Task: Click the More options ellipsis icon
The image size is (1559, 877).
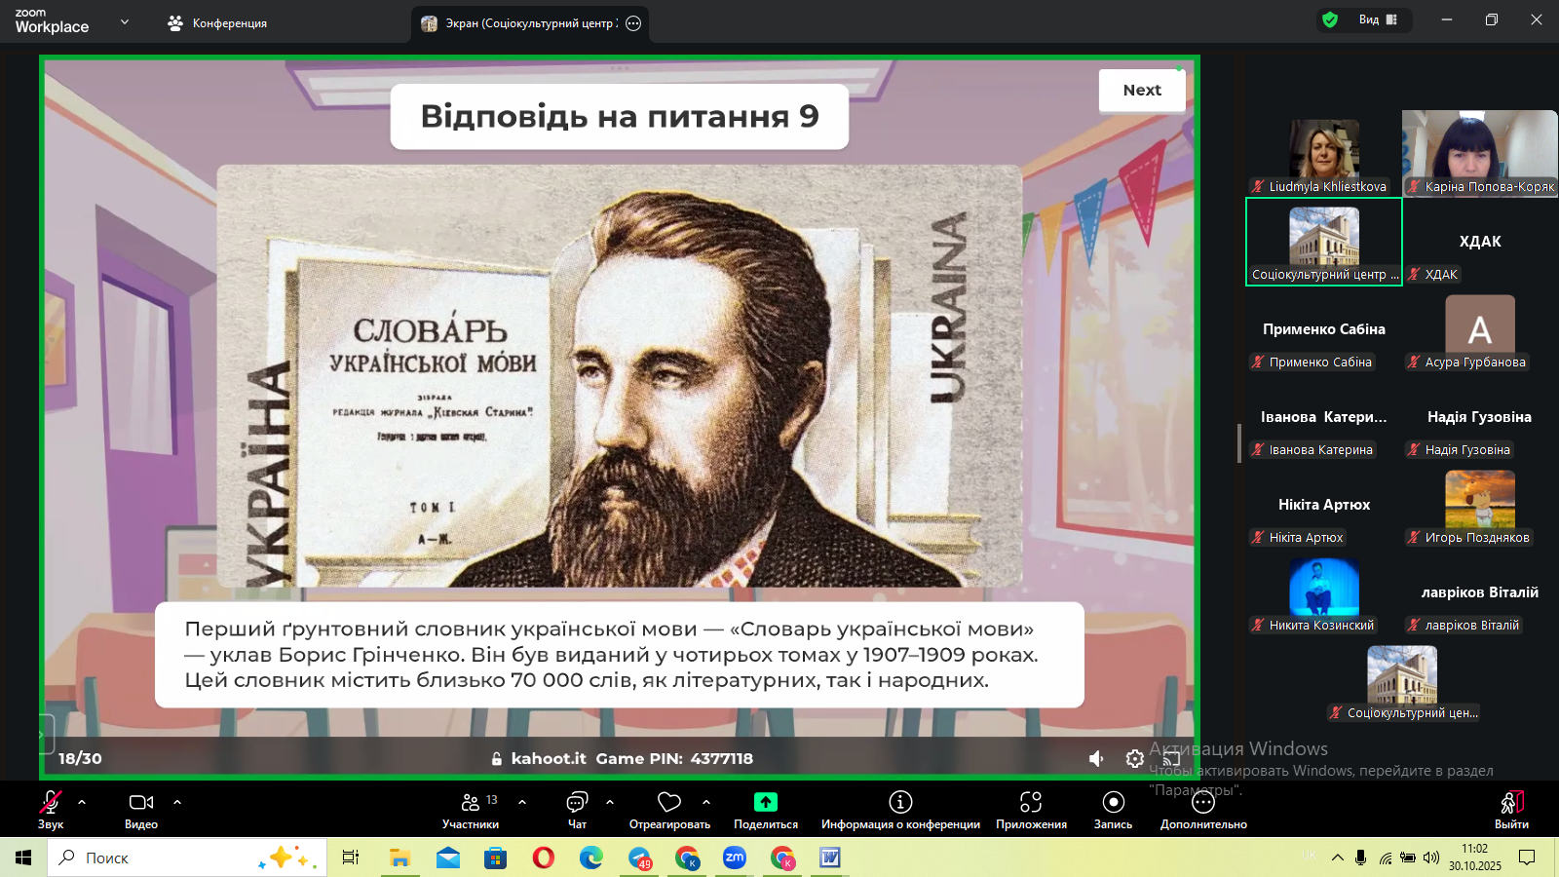Action: pos(1203,802)
